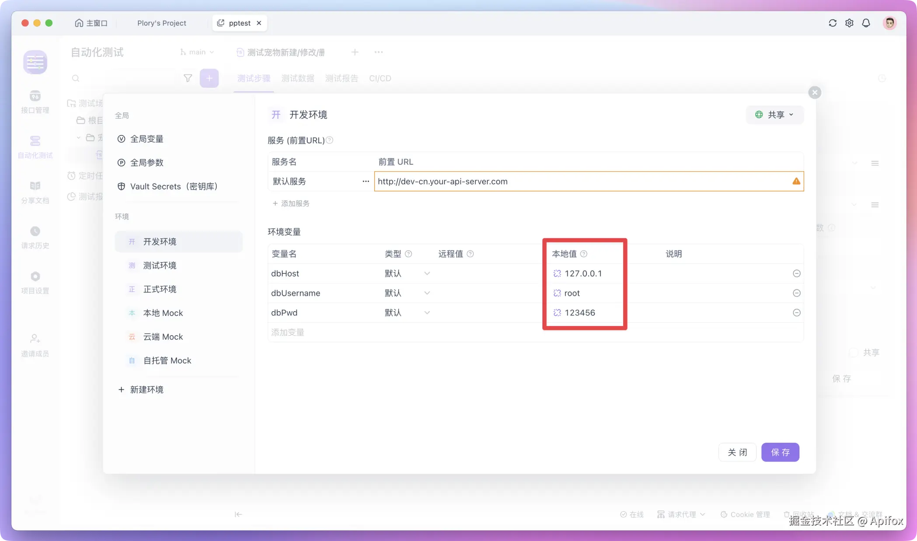Viewport: 917px width, 541px height.
Task: Open settings gear icon in title bar
Action: [849, 23]
